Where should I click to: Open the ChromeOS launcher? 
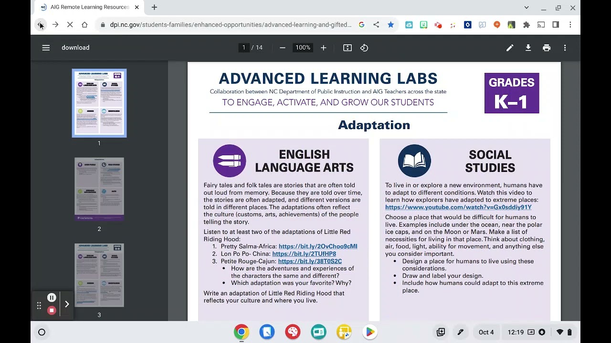[x=42, y=332]
